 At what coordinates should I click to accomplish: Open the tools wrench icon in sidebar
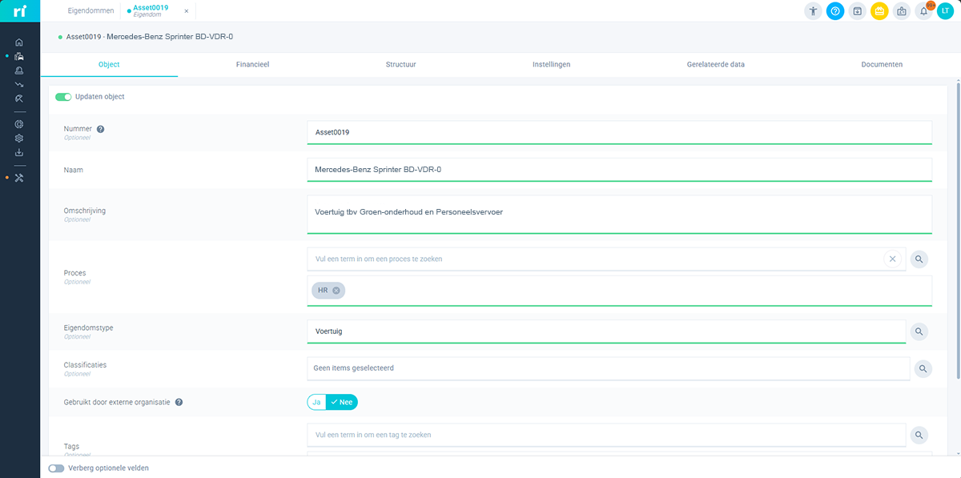pyautogui.click(x=19, y=178)
